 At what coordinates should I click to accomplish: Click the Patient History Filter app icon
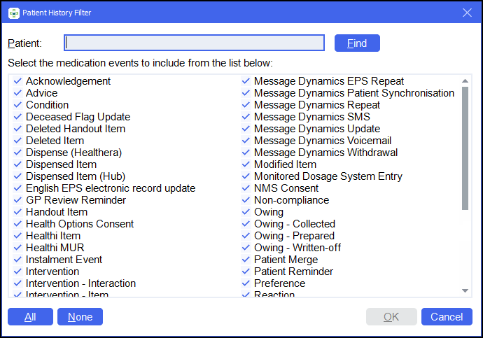(13, 13)
